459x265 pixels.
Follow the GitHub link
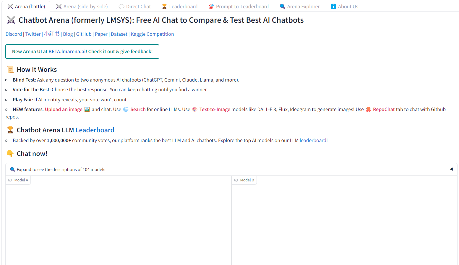click(84, 34)
